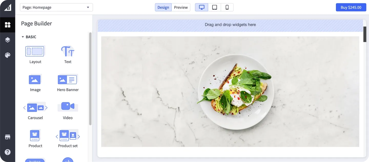
Task: Switch to tablet viewport
Action: pyautogui.click(x=214, y=7)
